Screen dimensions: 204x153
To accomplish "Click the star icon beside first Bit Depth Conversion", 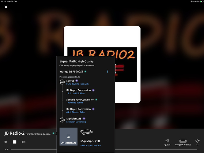I will click(x=93, y=90).
